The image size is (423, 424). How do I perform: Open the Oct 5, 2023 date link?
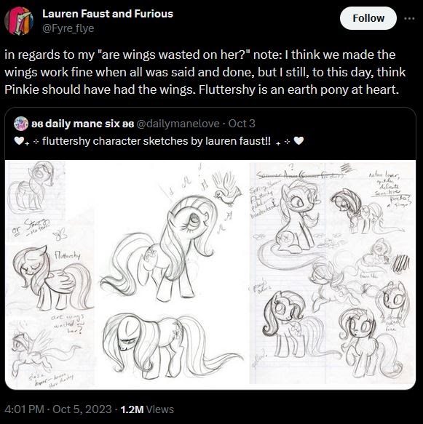82,409
